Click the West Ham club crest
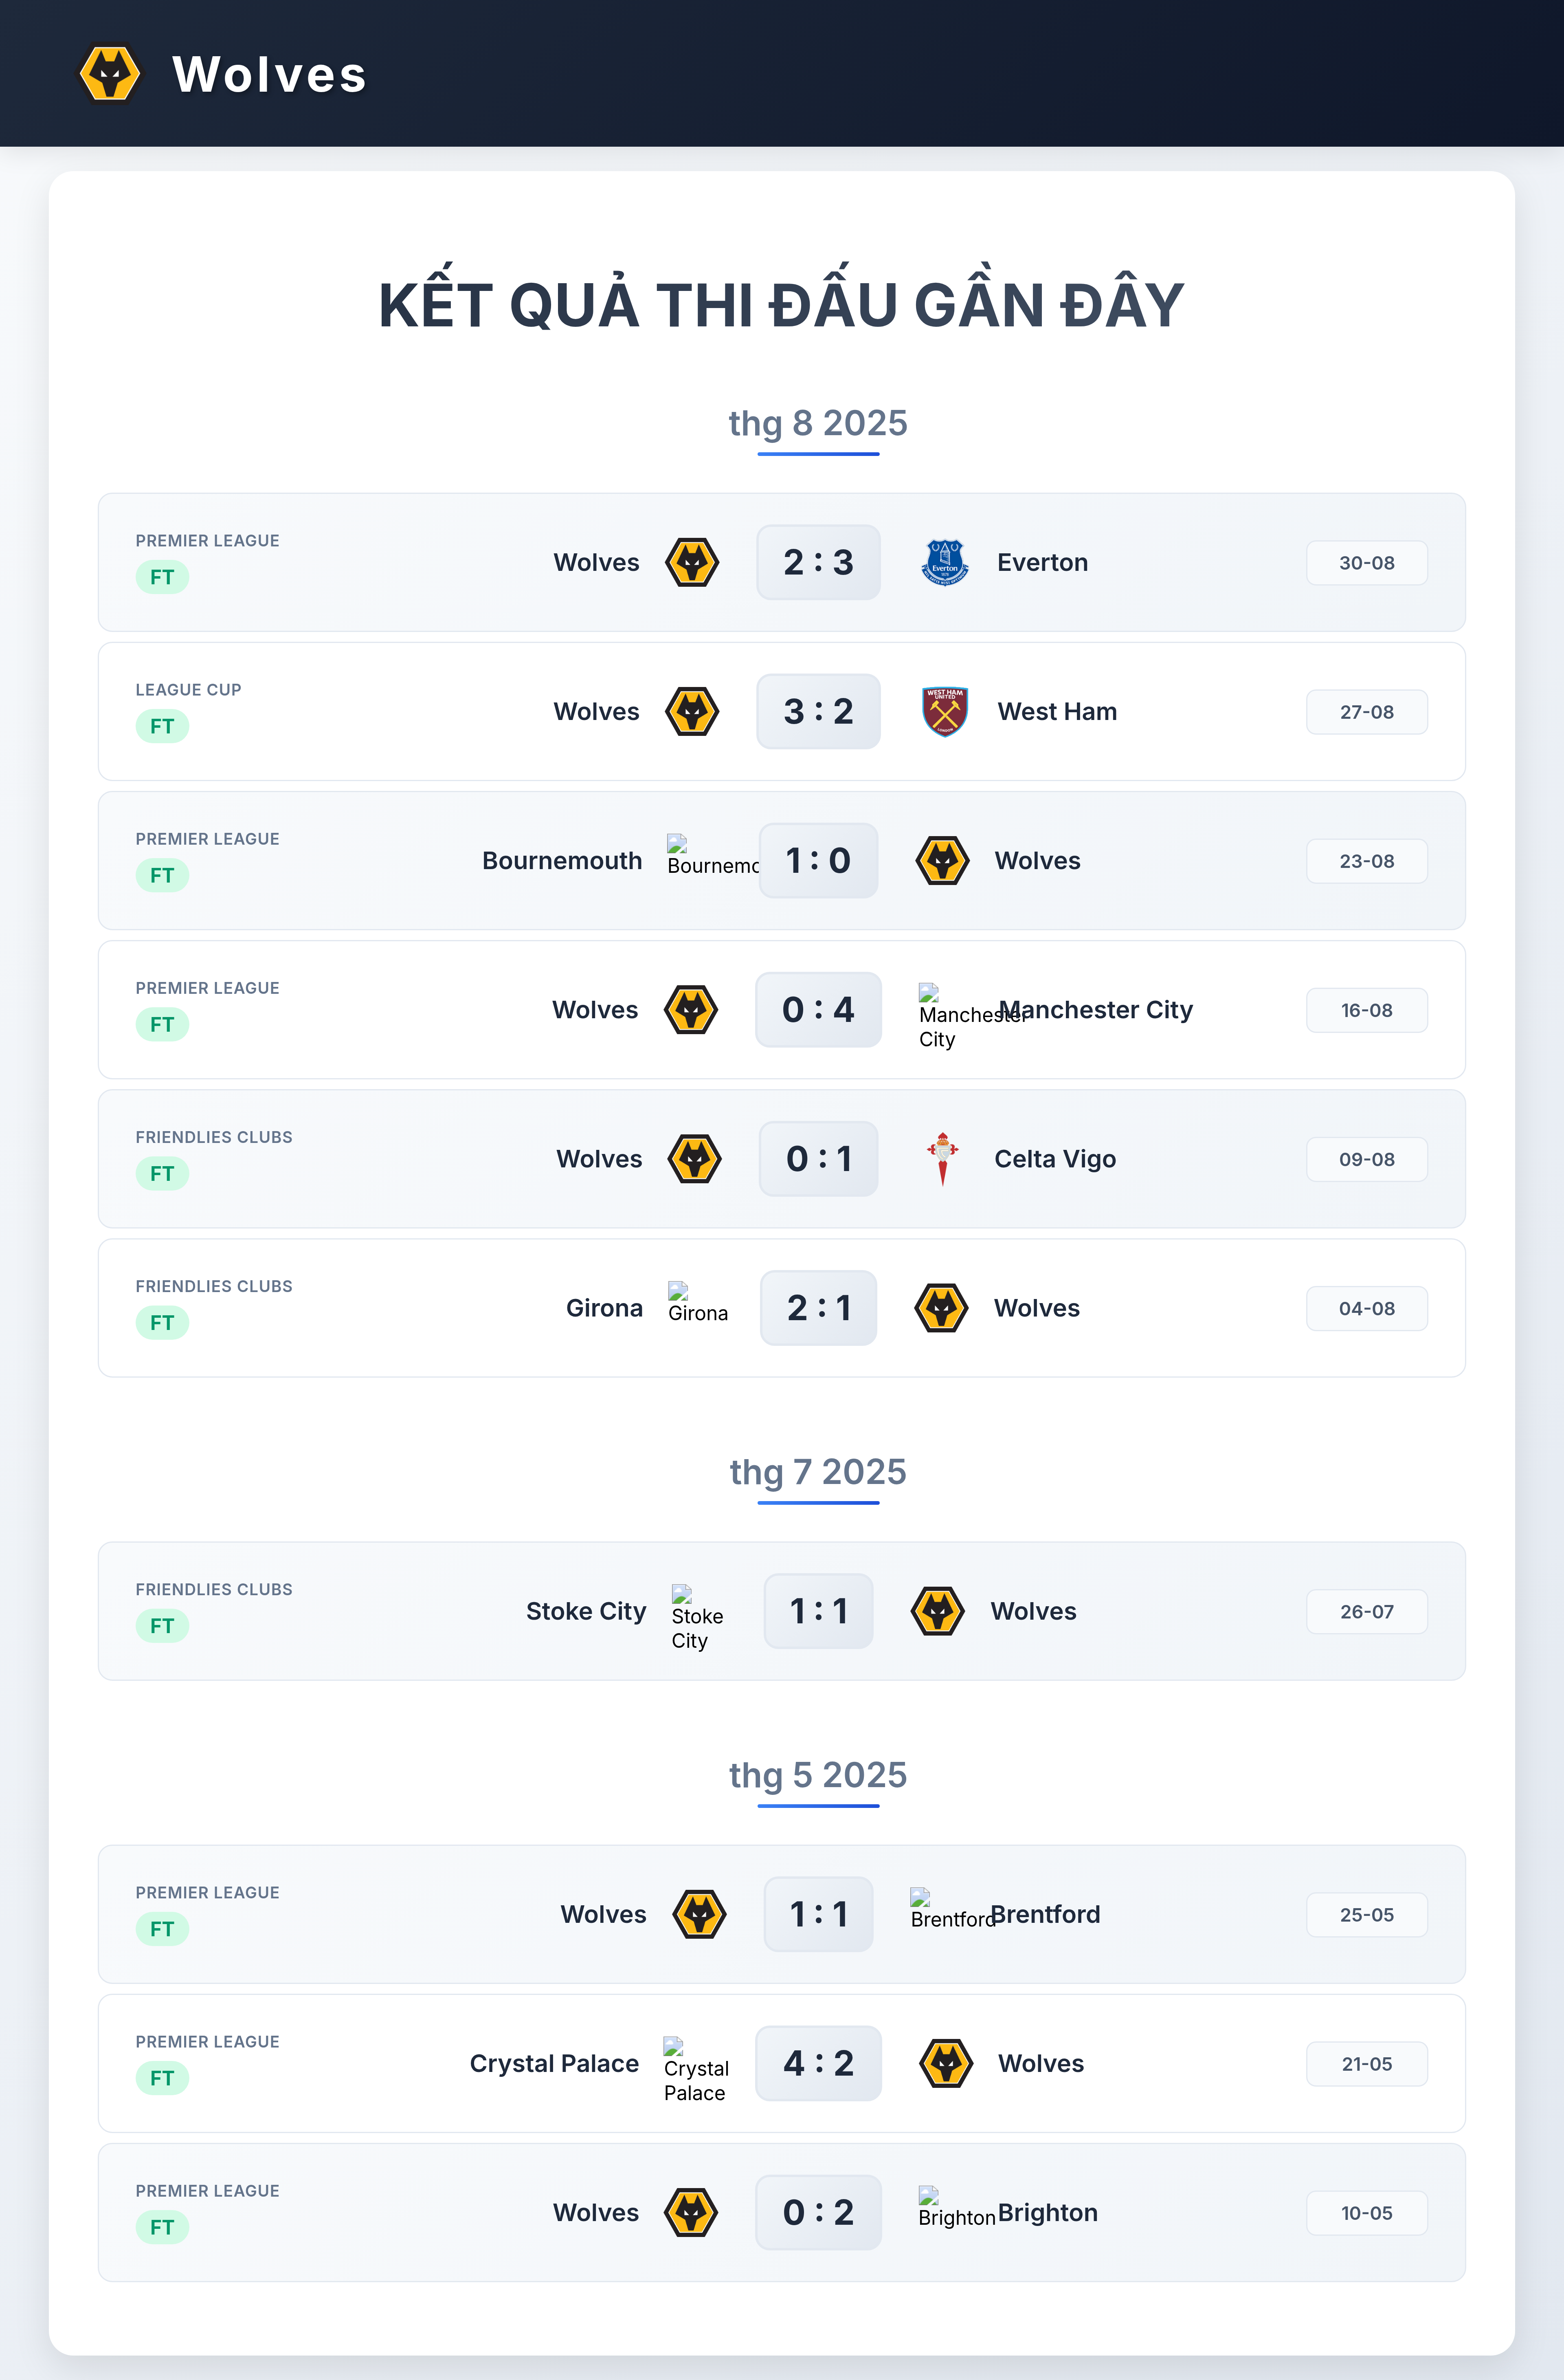 click(945, 711)
